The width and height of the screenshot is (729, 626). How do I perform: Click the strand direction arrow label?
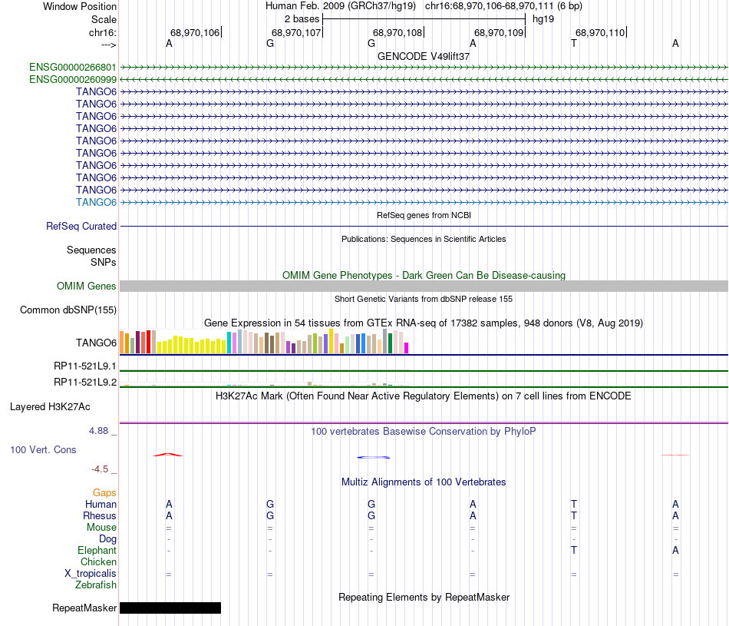[x=108, y=45]
